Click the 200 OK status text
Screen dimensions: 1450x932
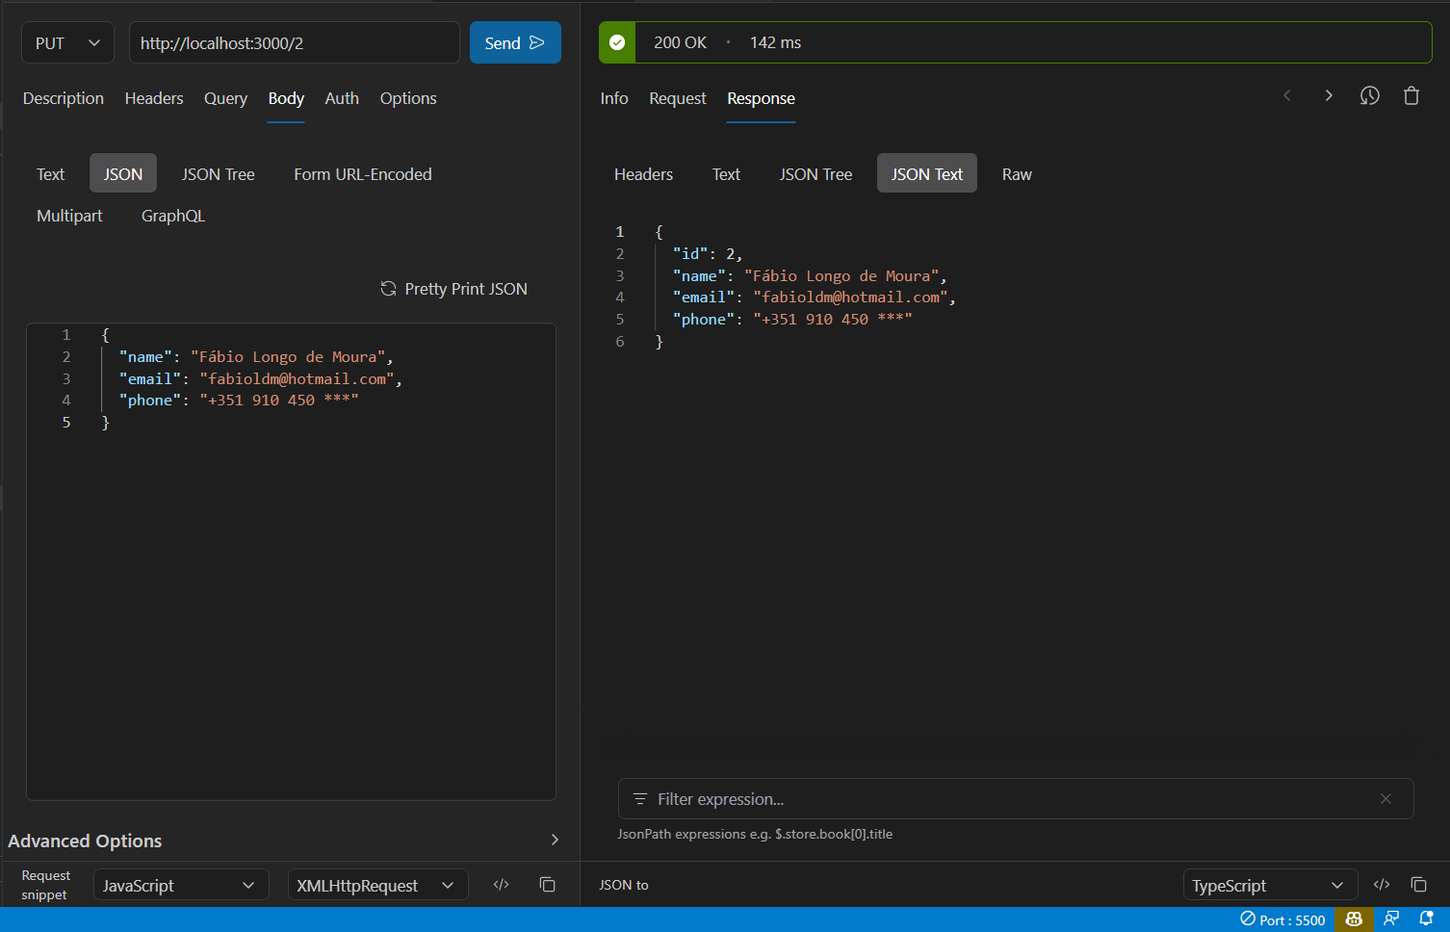[680, 42]
